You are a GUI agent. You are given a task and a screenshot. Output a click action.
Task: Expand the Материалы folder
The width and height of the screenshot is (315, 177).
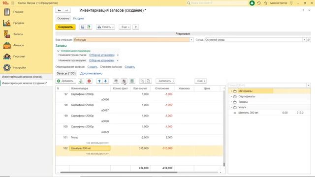tap(231, 91)
